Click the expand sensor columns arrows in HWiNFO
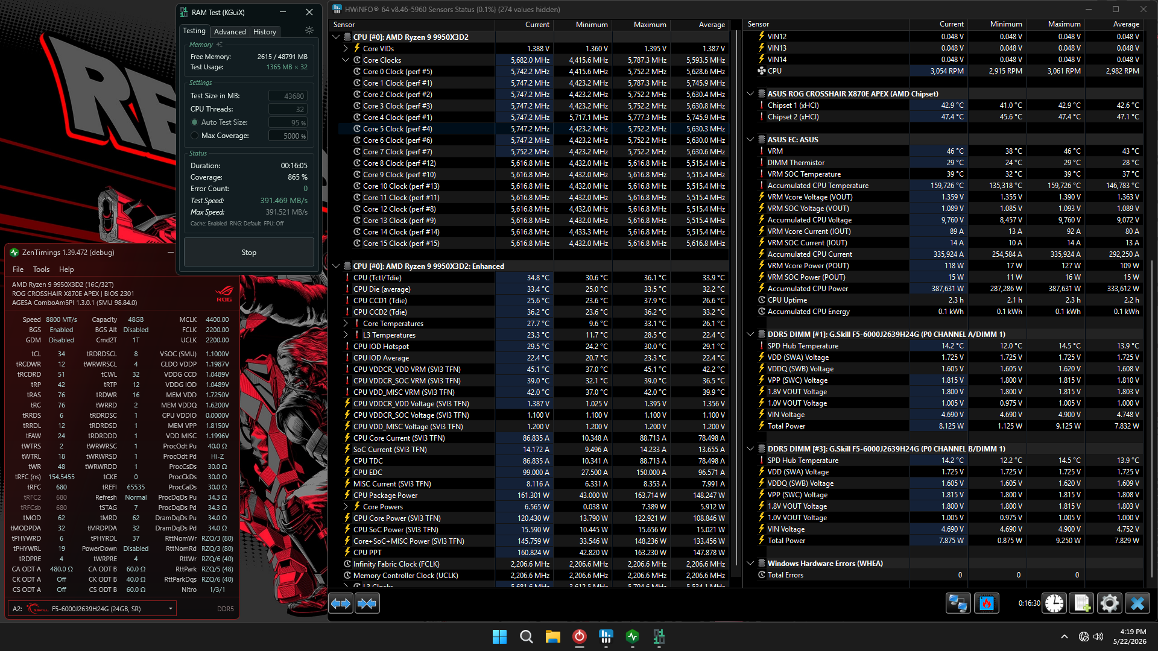The image size is (1158, 651). [341, 603]
